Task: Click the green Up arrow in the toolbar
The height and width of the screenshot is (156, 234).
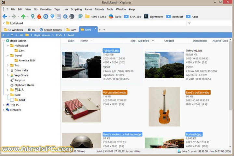Action: (23, 17)
